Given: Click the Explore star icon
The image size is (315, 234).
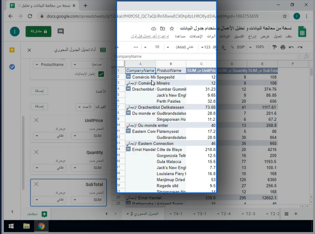Looking at the screenshot, I should coord(44,214).
